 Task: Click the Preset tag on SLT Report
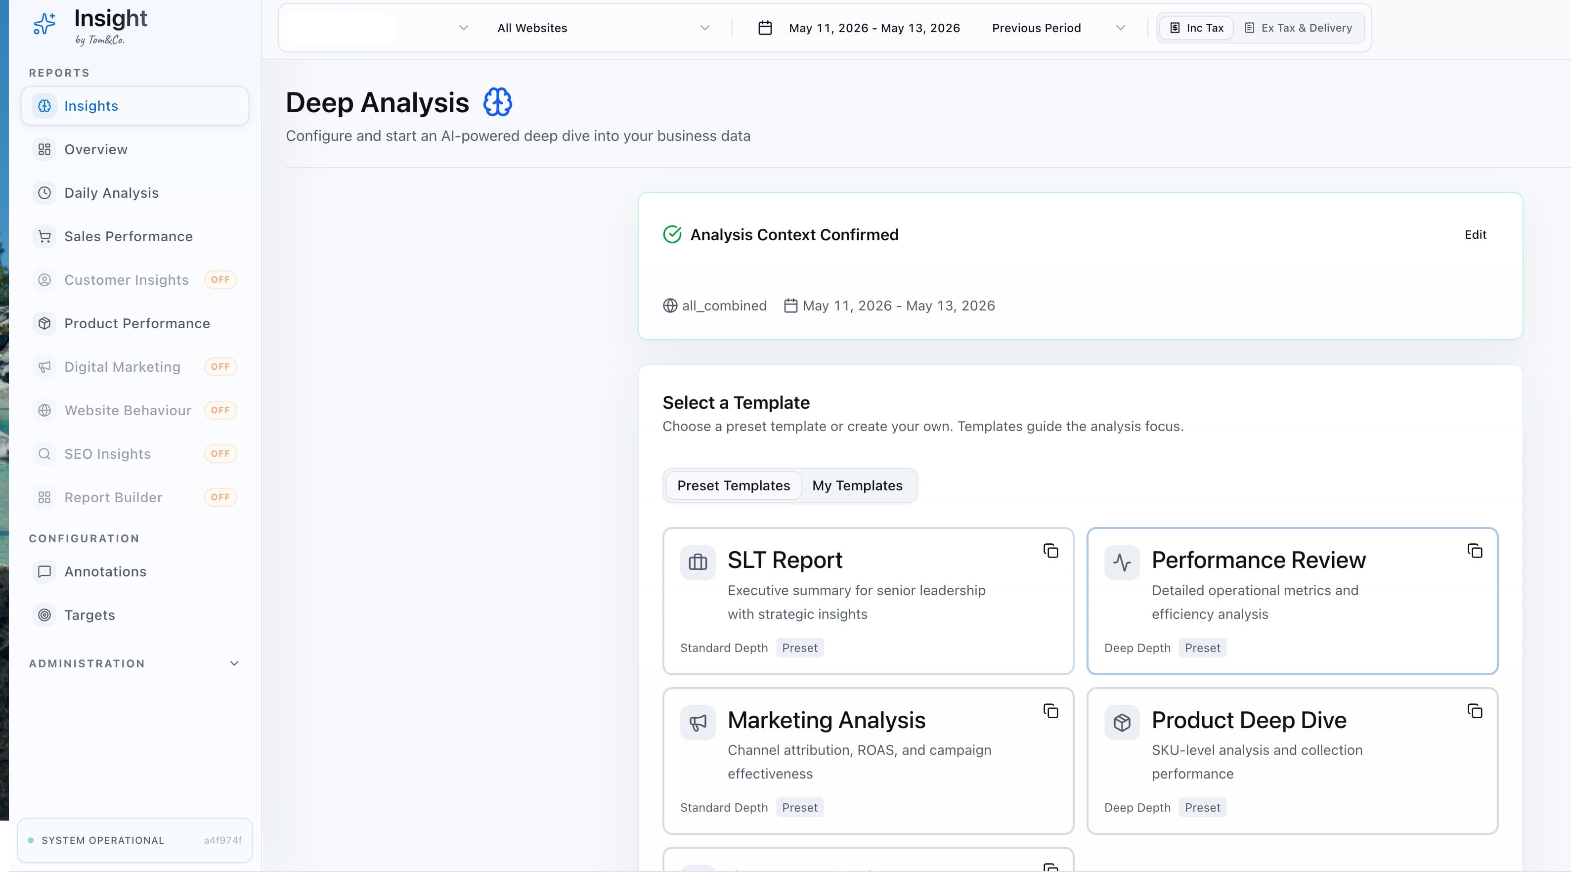coord(799,648)
